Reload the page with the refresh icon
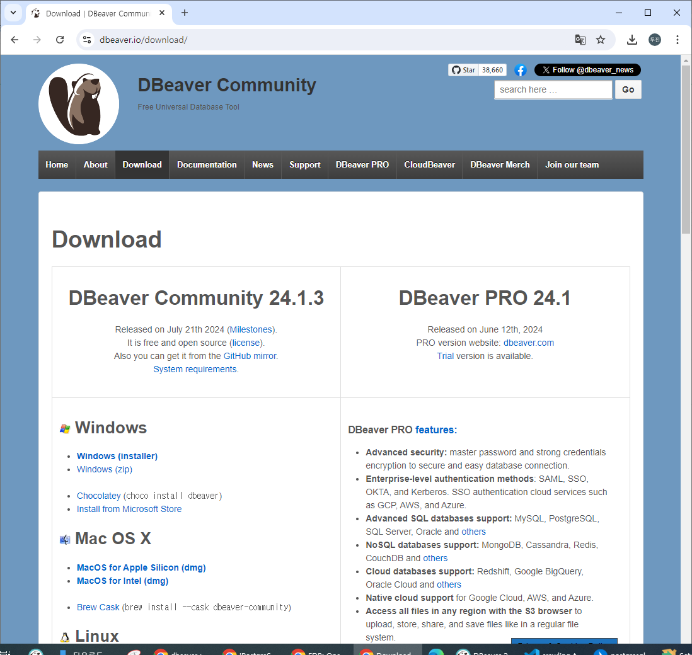This screenshot has width=692, height=655. point(60,40)
